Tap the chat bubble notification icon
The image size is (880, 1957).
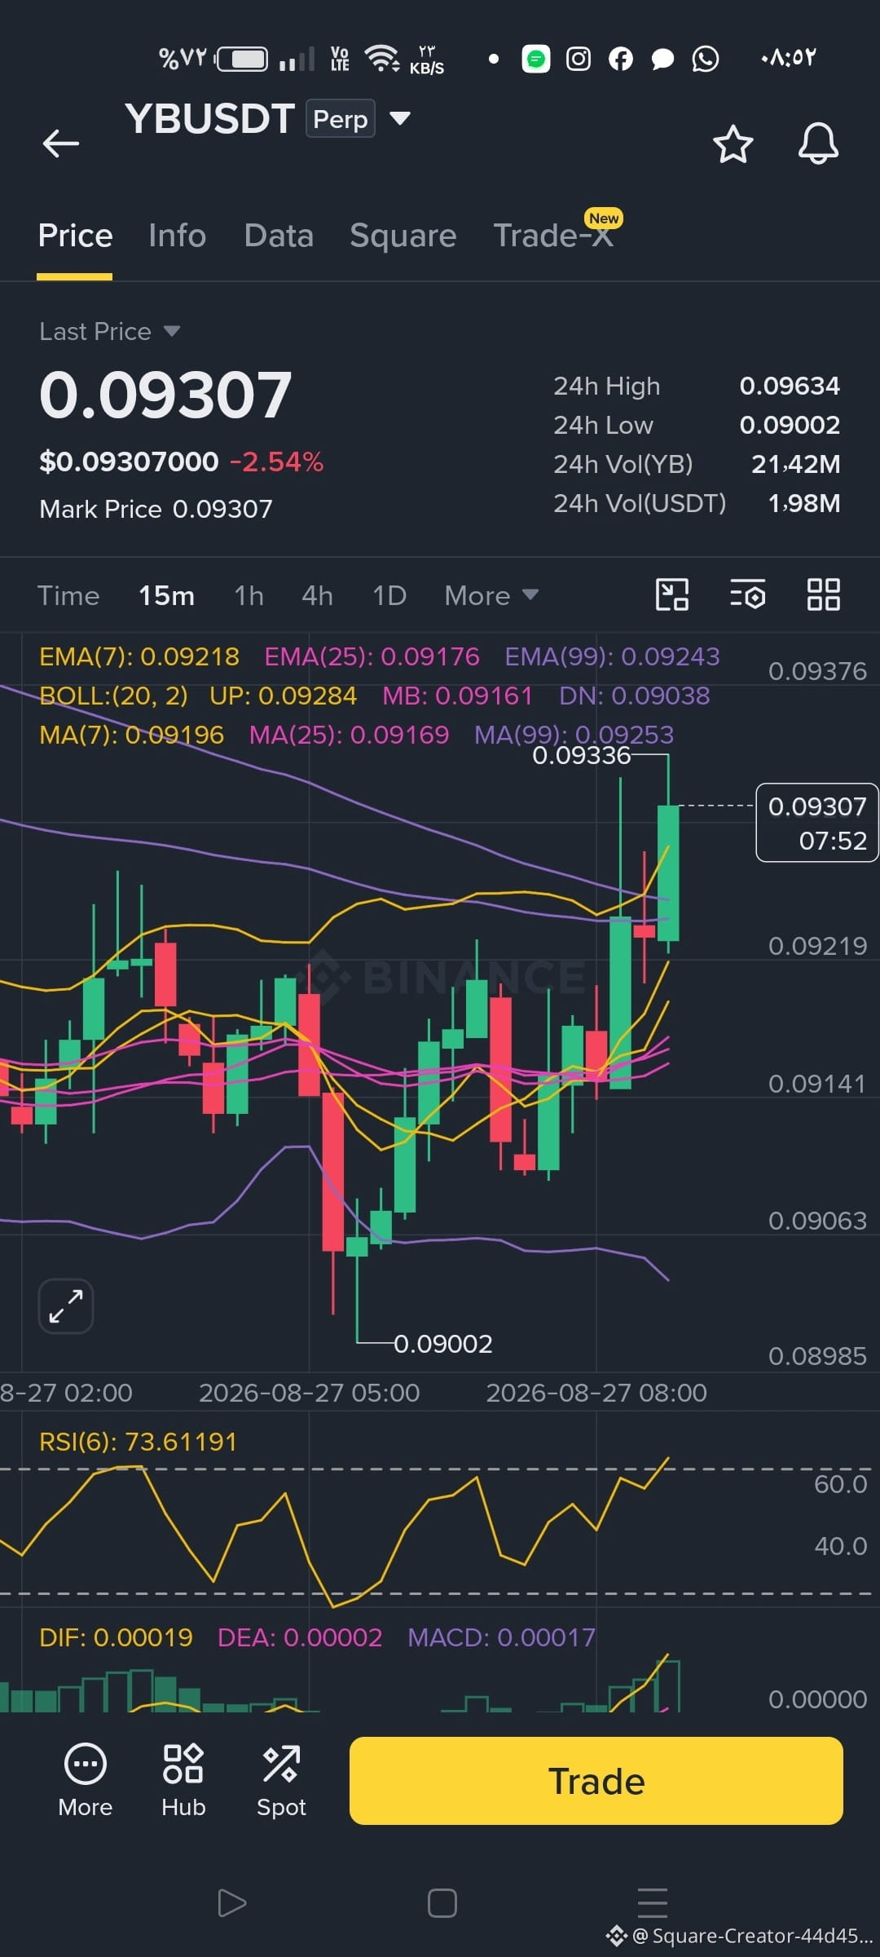(663, 59)
